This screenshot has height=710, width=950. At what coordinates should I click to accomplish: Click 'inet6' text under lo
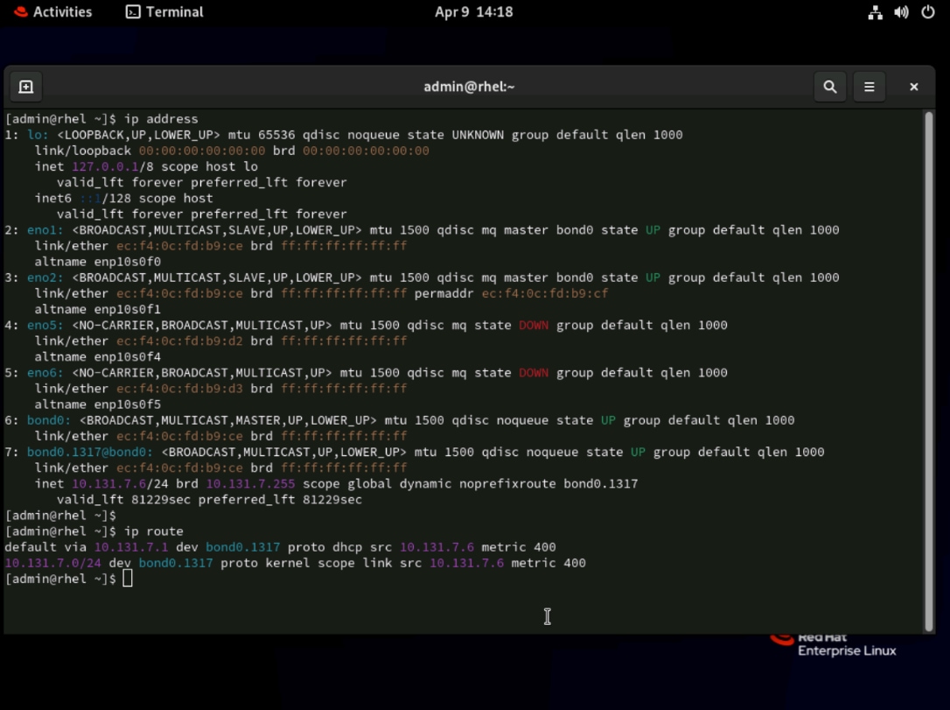(x=53, y=198)
